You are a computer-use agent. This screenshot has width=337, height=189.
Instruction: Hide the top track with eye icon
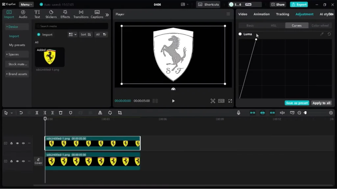[17, 143]
